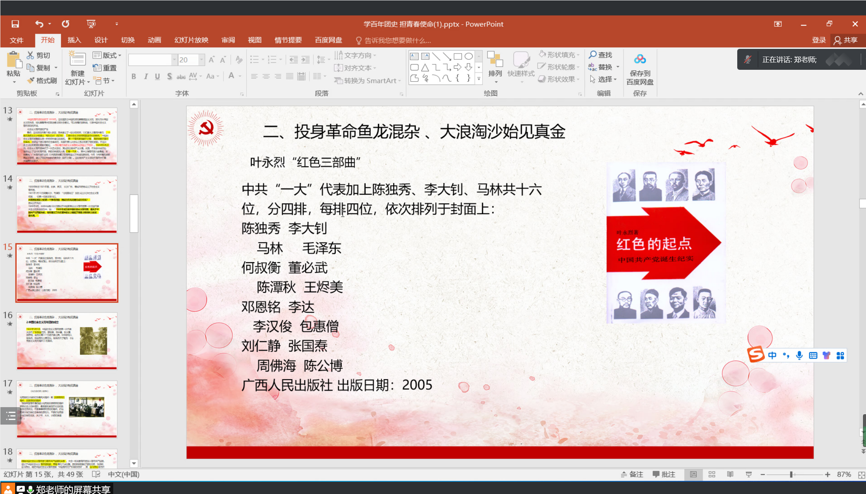The height and width of the screenshot is (494, 866).
Task: Toggle Italic text formatting
Action: [145, 76]
